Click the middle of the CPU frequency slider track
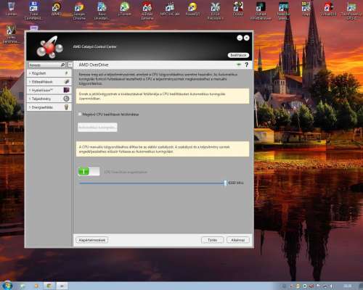Image resolution: width=363 pixels, height=290 pixels. click(152, 183)
